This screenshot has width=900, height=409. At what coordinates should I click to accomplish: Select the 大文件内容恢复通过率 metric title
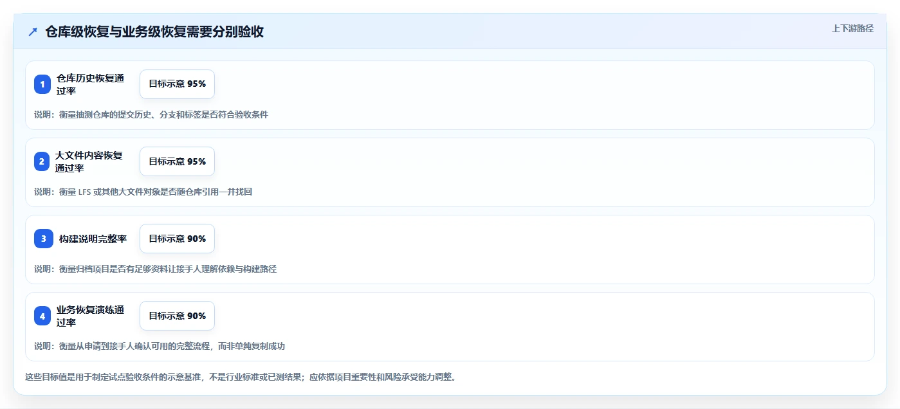[x=89, y=161]
